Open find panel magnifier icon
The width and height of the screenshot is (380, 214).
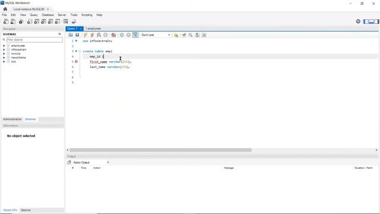191,35
